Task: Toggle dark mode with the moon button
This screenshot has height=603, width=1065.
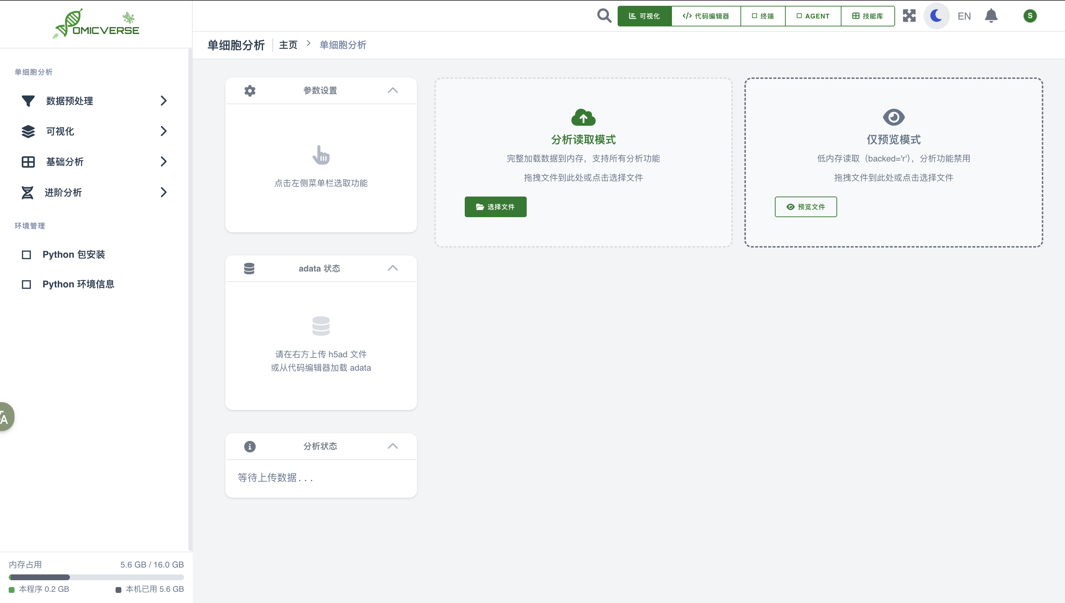Action: click(x=936, y=16)
